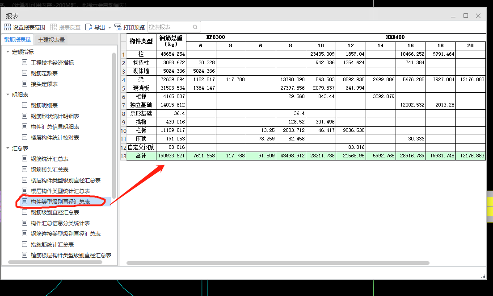Open the 钢筋定额表 report
Screen dimensions: 493x296
[44, 74]
